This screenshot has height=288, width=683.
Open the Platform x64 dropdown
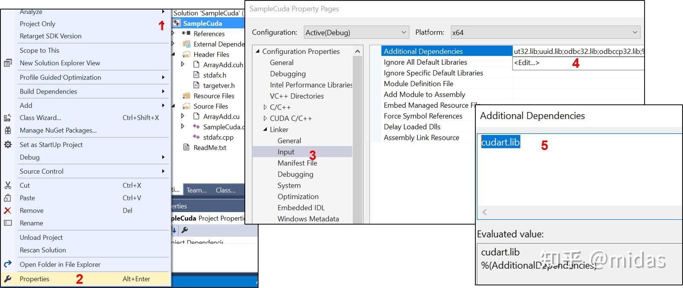point(545,32)
